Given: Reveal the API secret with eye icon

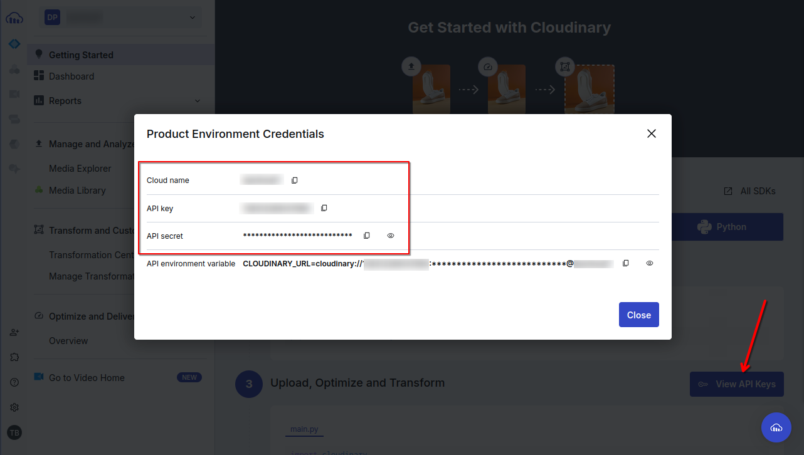Looking at the screenshot, I should (391, 236).
